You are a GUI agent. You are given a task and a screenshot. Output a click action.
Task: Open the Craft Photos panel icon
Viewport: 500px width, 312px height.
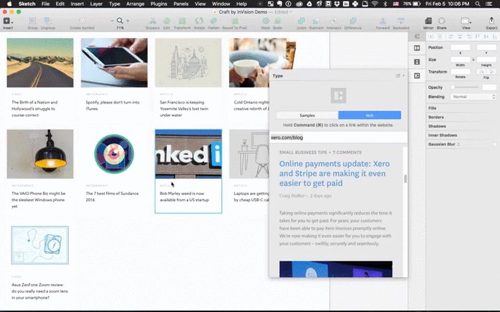click(x=417, y=62)
